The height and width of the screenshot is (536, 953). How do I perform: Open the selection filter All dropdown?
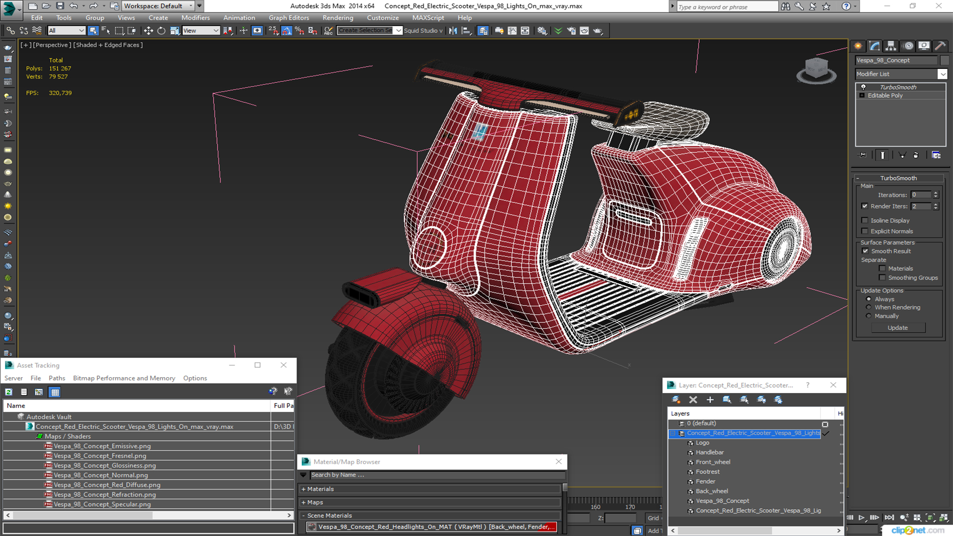pos(67,31)
